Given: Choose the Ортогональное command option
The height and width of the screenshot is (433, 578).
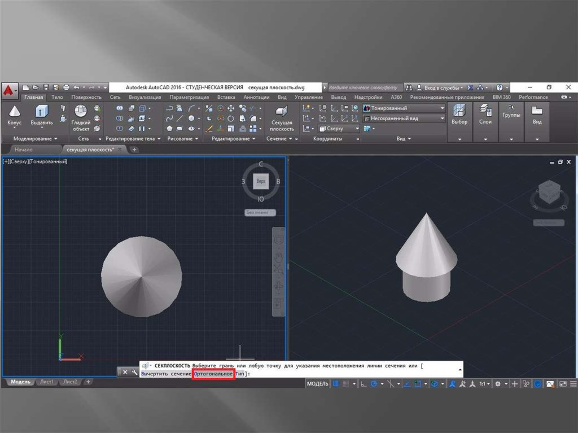Looking at the screenshot, I should [x=213, y=374].
